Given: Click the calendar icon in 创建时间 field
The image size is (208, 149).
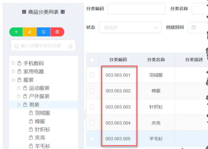Looking at the screenshot, I should point(193,27).
